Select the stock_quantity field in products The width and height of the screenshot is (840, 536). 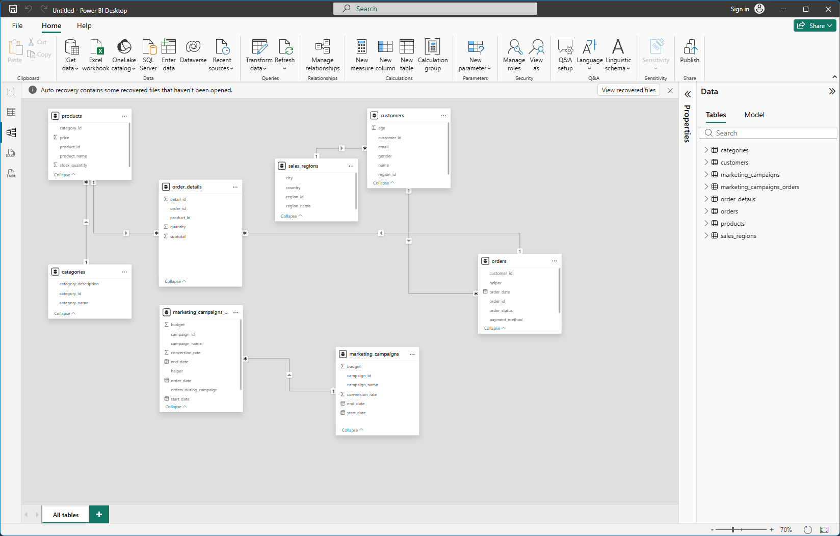pos(73,165)
